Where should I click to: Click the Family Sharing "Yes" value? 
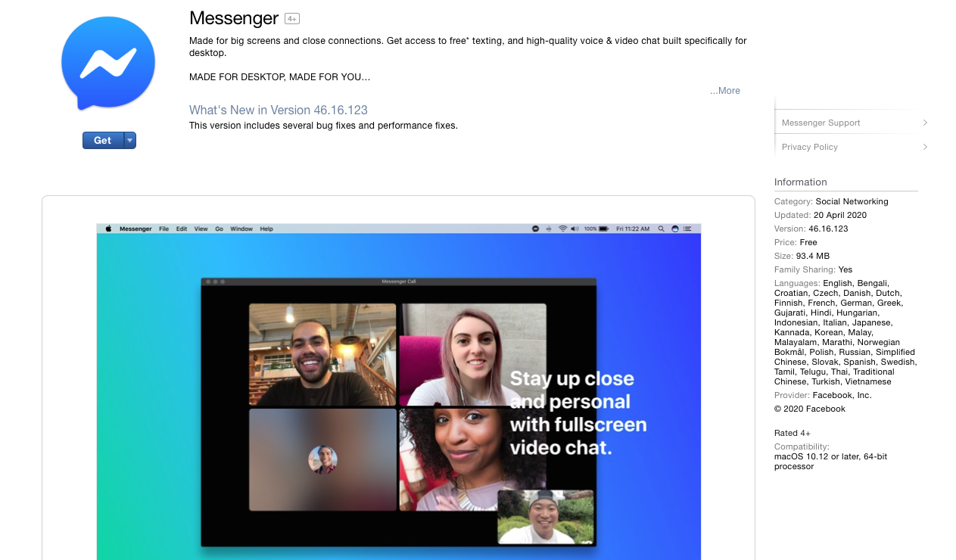pyautogui.click(x=845, y=270)
